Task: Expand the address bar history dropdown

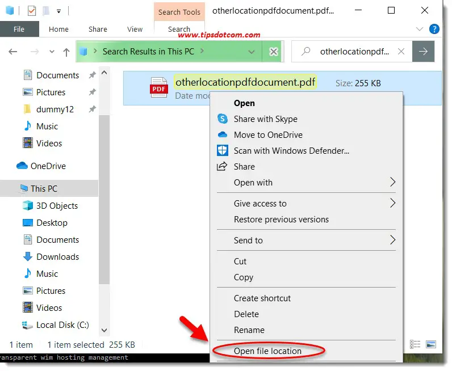Action: pos(252,52)
